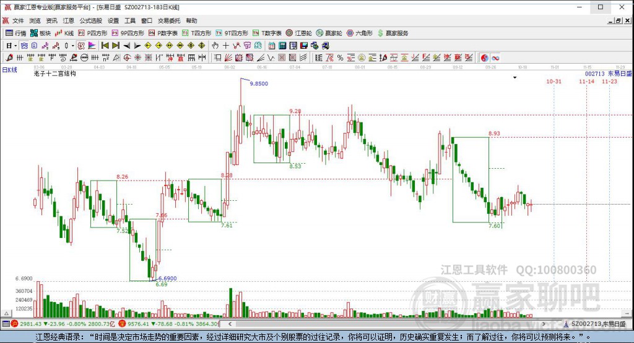Jump to last bar arrow icon
This screenshot has width=634, height=343.
pyautogui.click(x=116, y=46)
